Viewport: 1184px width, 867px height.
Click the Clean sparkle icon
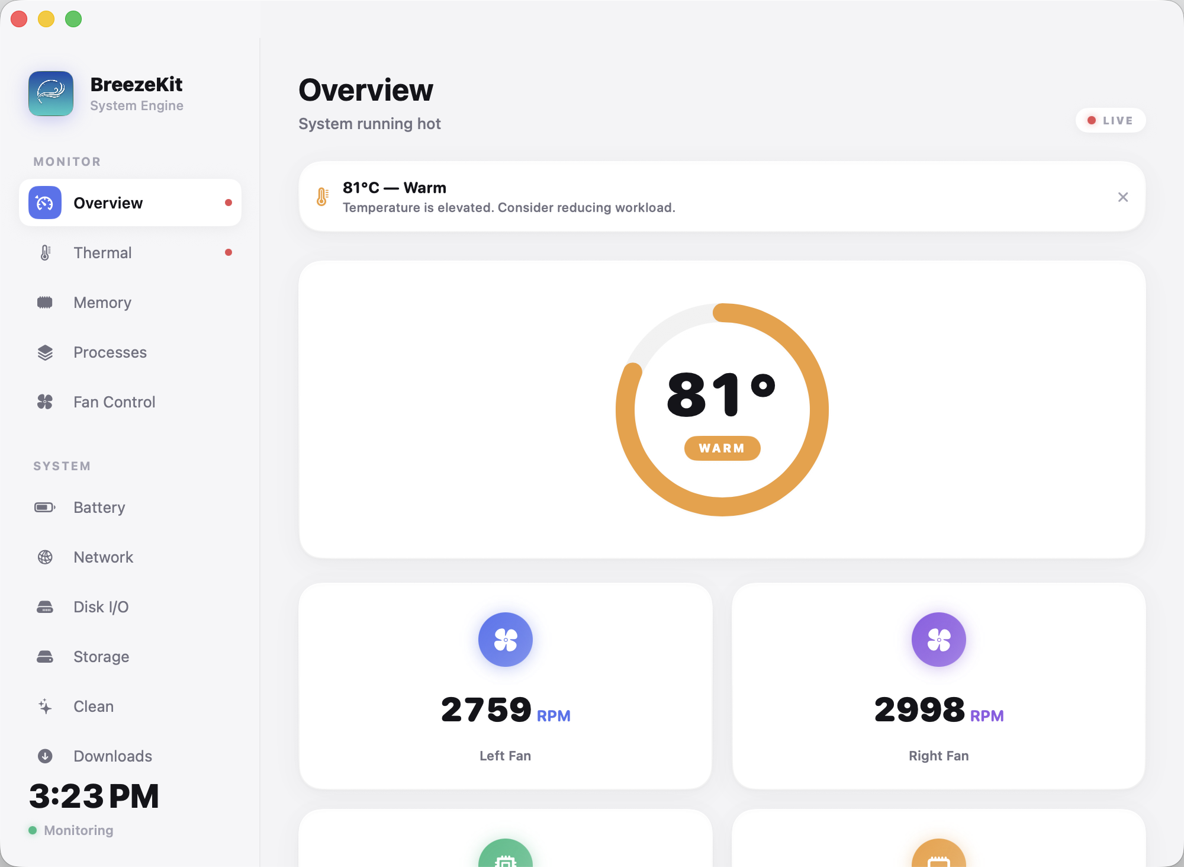[x=45, y=706]
